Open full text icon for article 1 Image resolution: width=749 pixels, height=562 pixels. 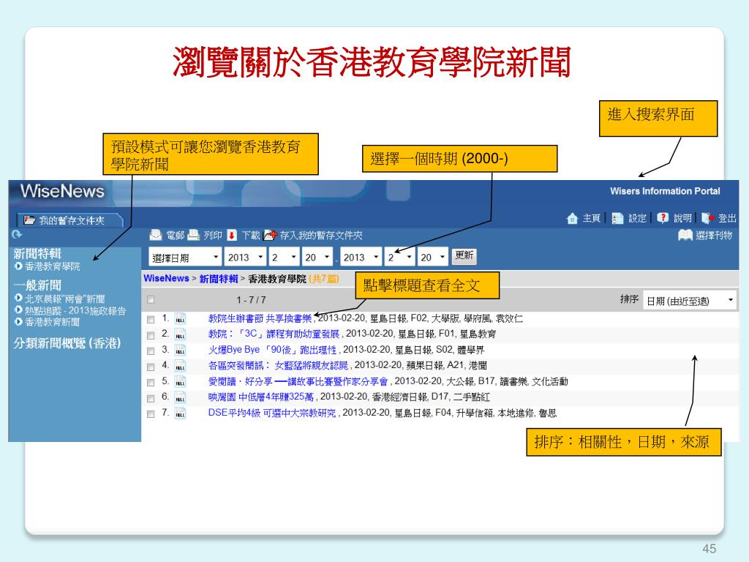(180, 318)
